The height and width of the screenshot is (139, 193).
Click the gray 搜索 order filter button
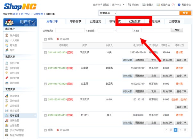[x=177, y=30]
